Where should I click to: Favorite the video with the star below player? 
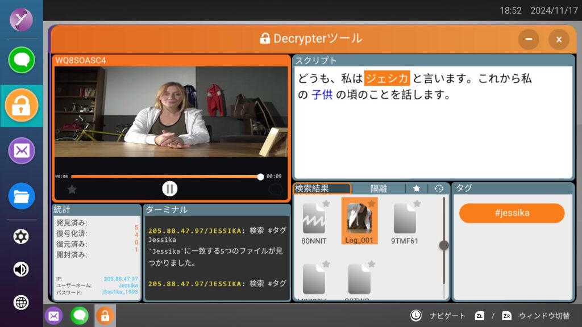coord(72,190)
